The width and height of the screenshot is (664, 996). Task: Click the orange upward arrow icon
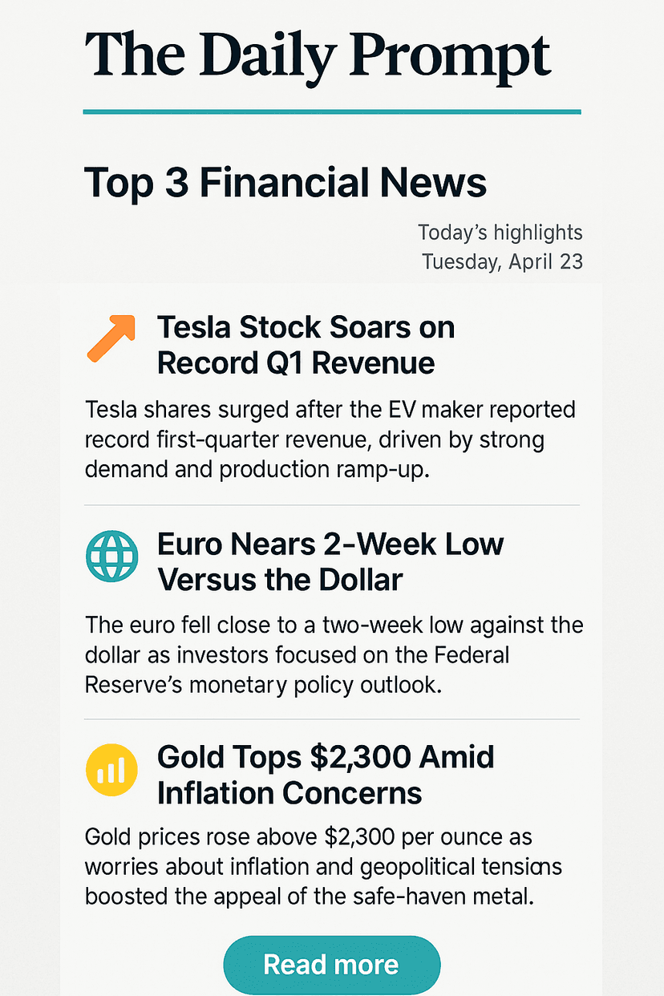click(110, 338)
